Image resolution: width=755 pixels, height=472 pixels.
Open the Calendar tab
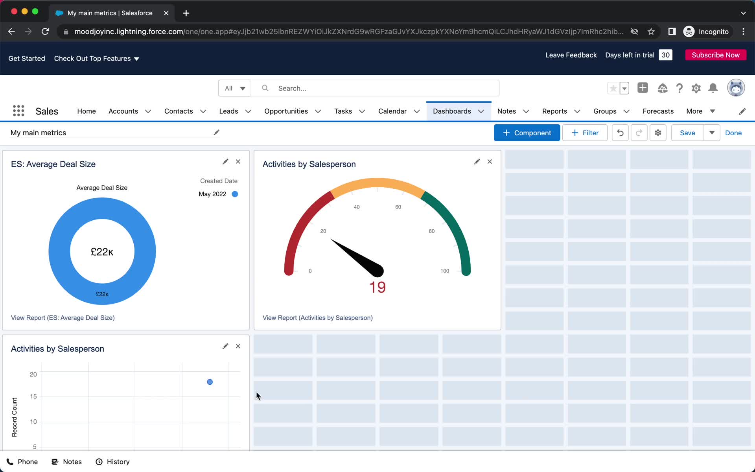(392, 111)
